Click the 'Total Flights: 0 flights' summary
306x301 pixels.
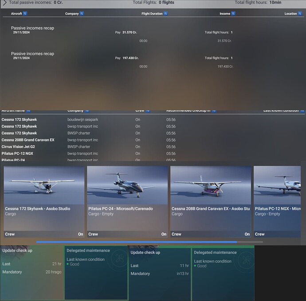pyautogui.click(x=153, y=3)
